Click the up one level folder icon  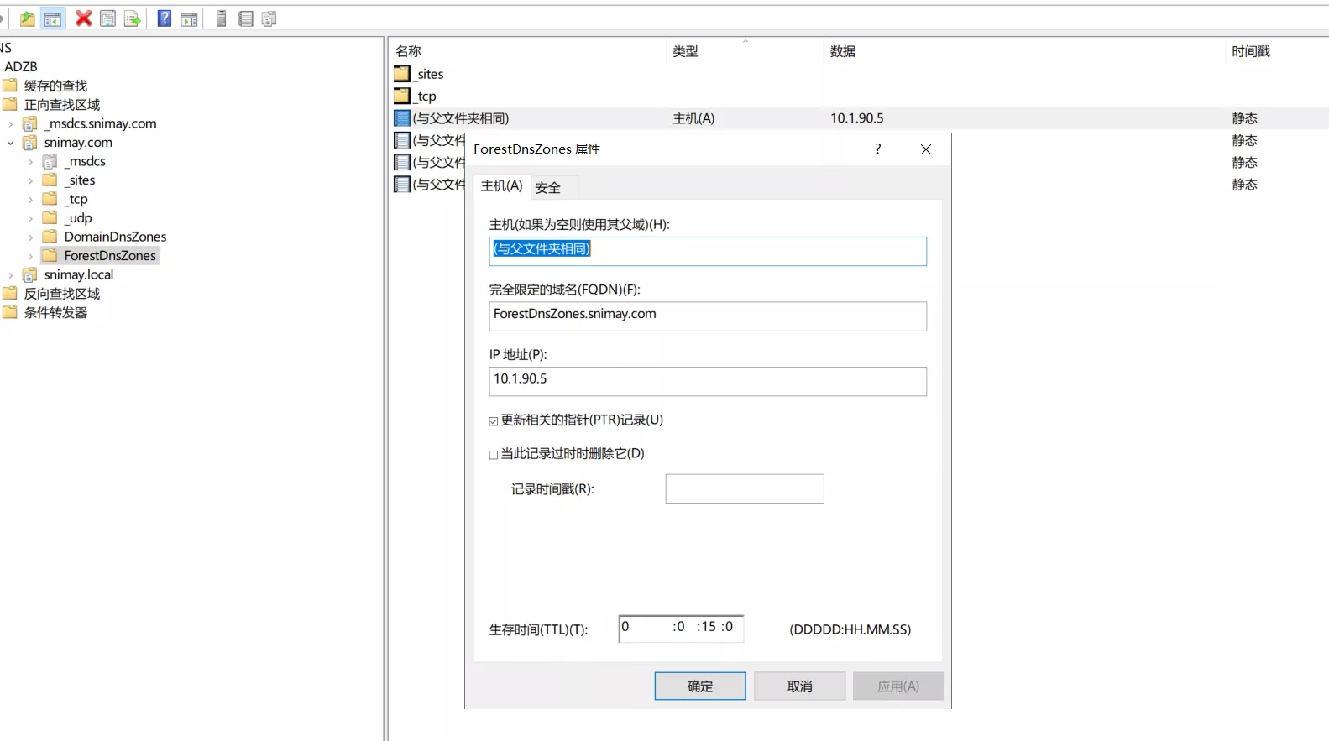pos(28,18)
